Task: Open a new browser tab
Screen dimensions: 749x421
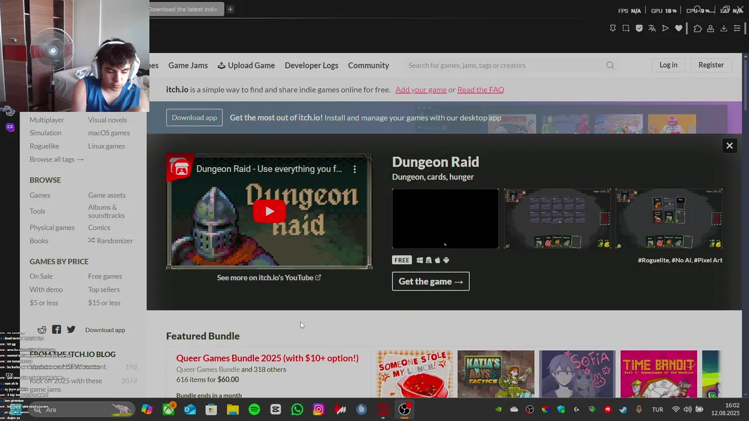Action: pyautogui.click(x=230, y=9)
